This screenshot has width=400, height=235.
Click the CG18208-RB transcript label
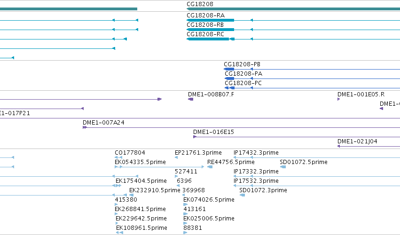coord(205,25)
